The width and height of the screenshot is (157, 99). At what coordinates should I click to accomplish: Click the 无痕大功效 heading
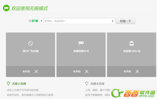click(x=97, y=84)
